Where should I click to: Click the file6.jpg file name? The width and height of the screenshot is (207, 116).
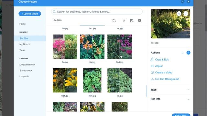point(92,96)
